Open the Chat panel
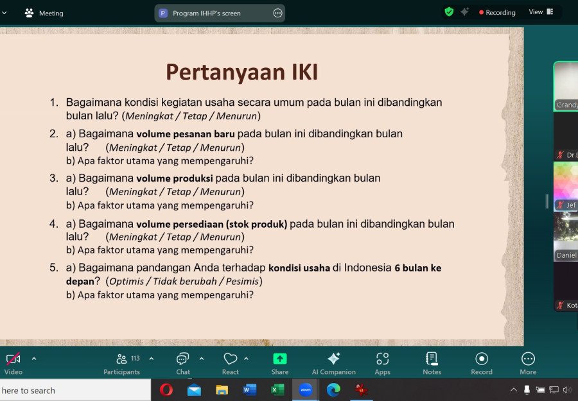This screenshot has width=578, height=401. (183, 363)
